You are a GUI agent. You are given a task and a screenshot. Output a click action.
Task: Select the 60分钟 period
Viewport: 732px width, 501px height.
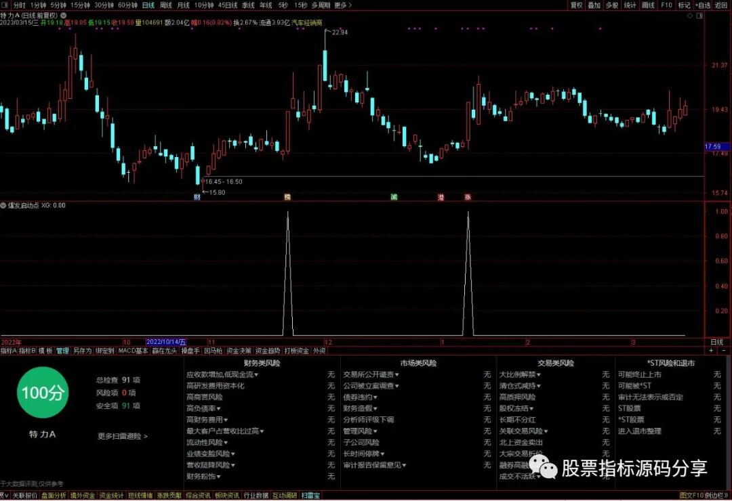pos(128,5)
